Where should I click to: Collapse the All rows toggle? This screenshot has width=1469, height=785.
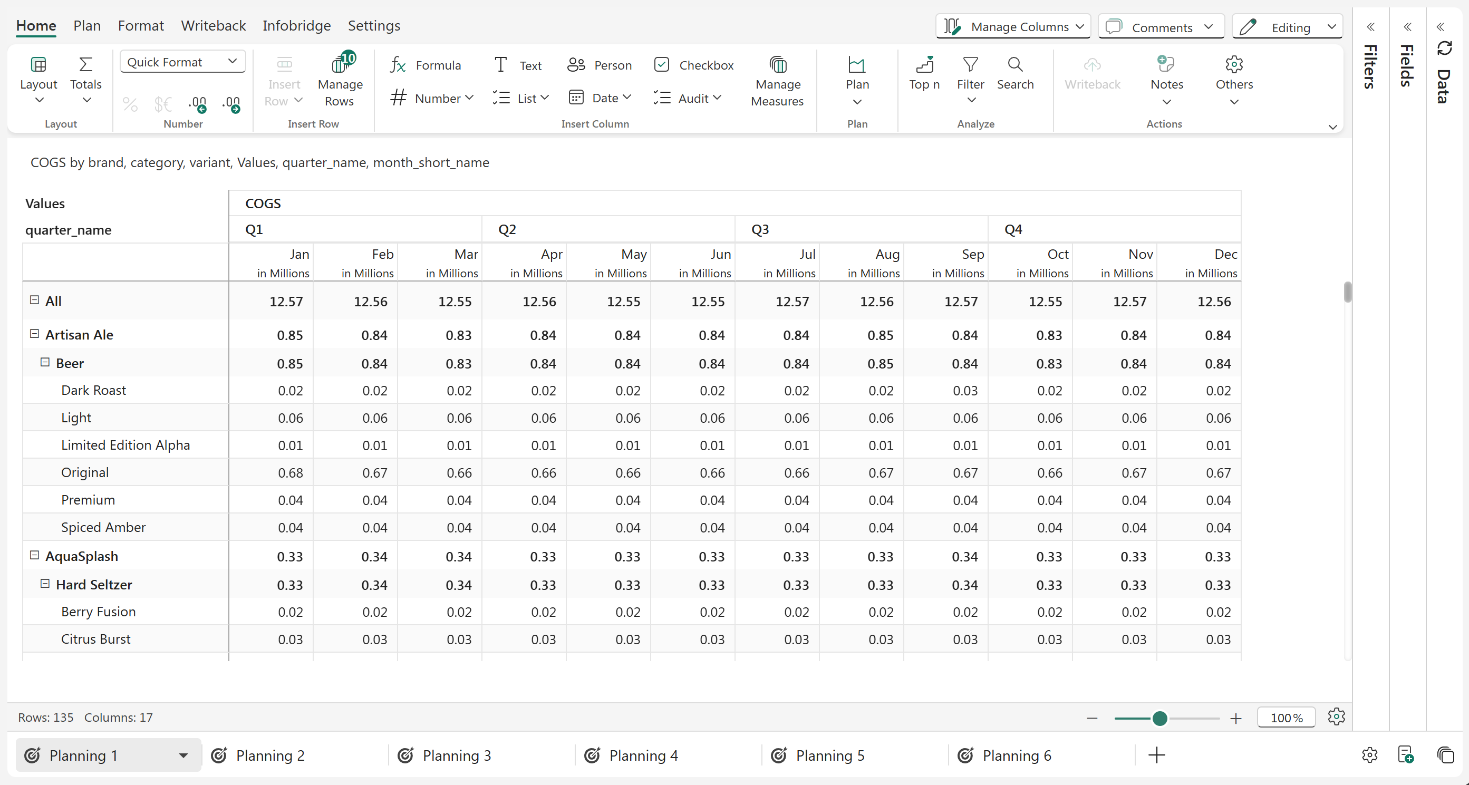(x=34, y=300)
